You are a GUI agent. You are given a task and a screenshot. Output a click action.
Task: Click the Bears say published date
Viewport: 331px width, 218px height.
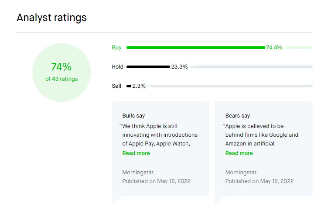pyautogui.click(x=259, y=181)
